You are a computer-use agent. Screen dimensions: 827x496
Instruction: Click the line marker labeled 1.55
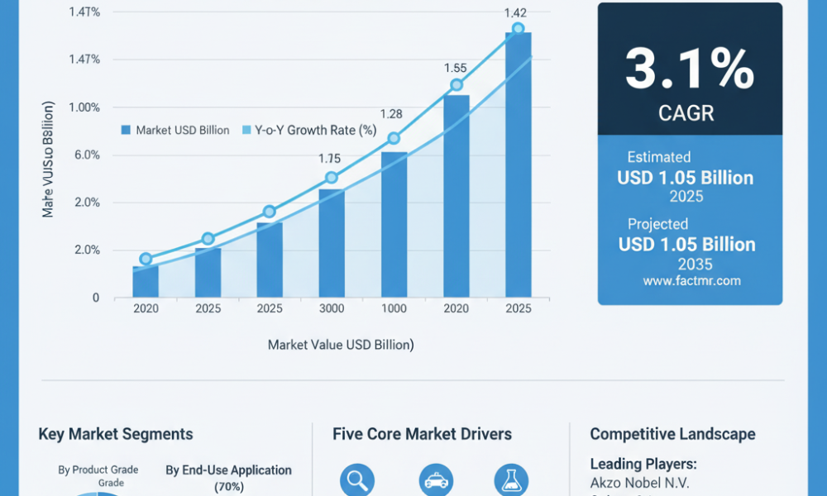pyautogui.click(x=457, y=85)
